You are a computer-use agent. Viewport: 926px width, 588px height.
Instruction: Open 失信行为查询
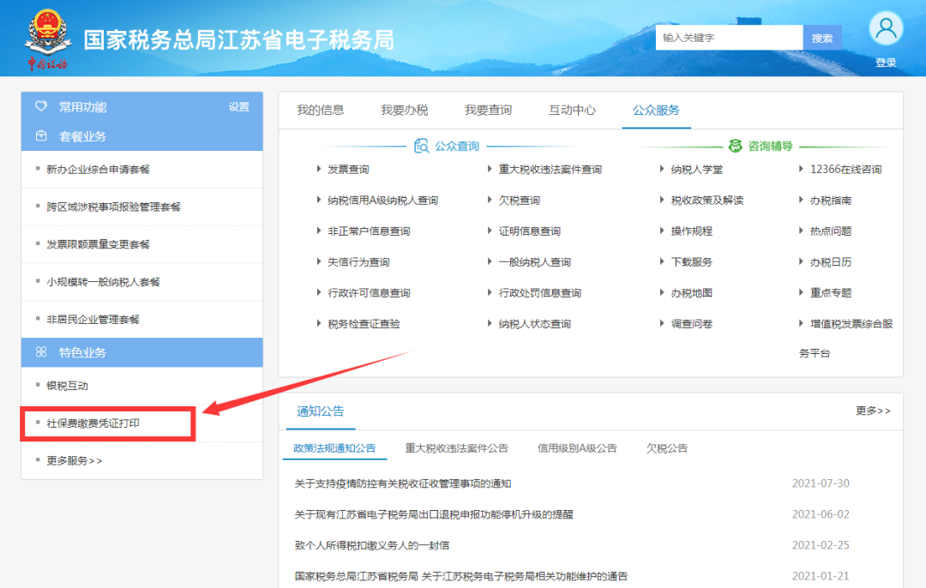pos(358,261)
